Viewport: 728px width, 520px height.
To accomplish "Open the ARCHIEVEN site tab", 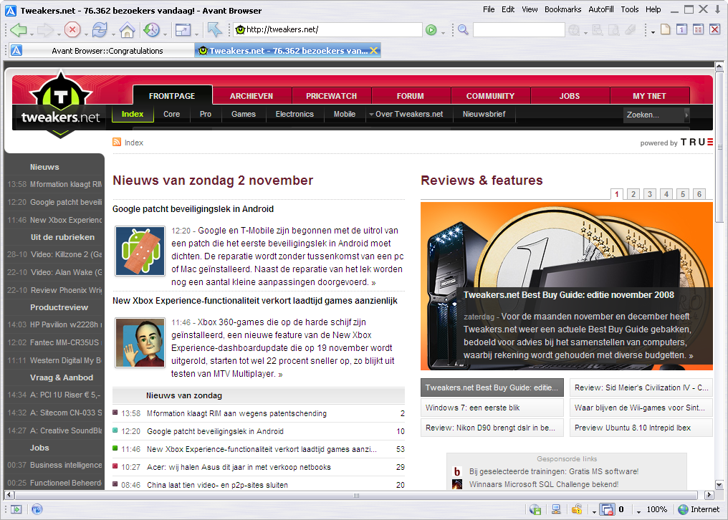I will (x=252, y=96).
